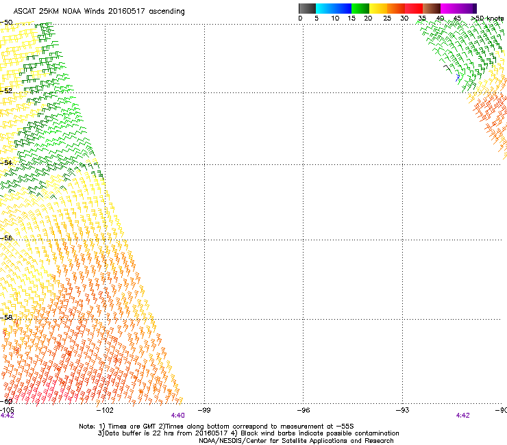507x445 pixels.
Task: Click the '>50 knots' legend label
Action: click(487, 18)
